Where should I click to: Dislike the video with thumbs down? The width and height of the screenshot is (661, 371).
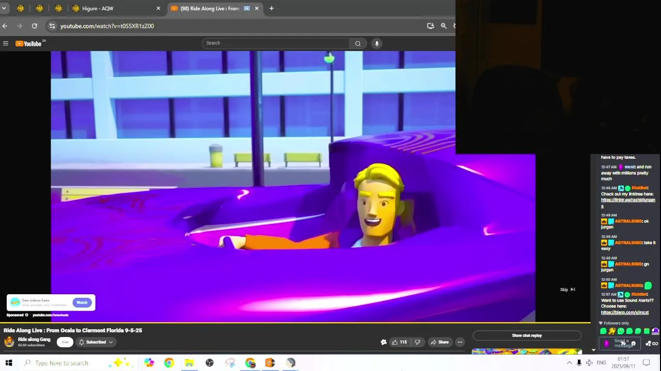[x=417, y=342]
